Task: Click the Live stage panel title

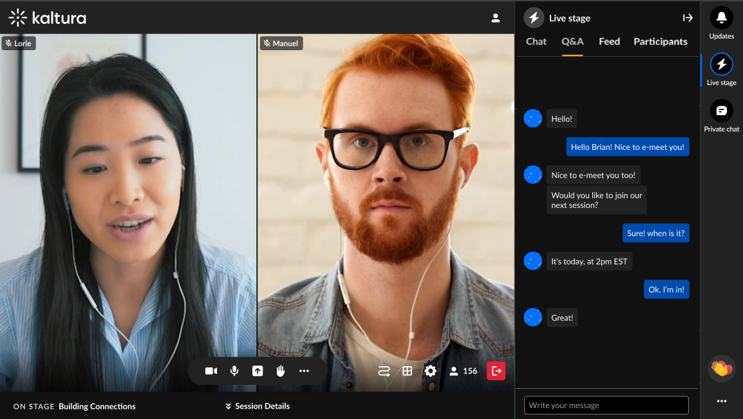Action: click(570, 18)
